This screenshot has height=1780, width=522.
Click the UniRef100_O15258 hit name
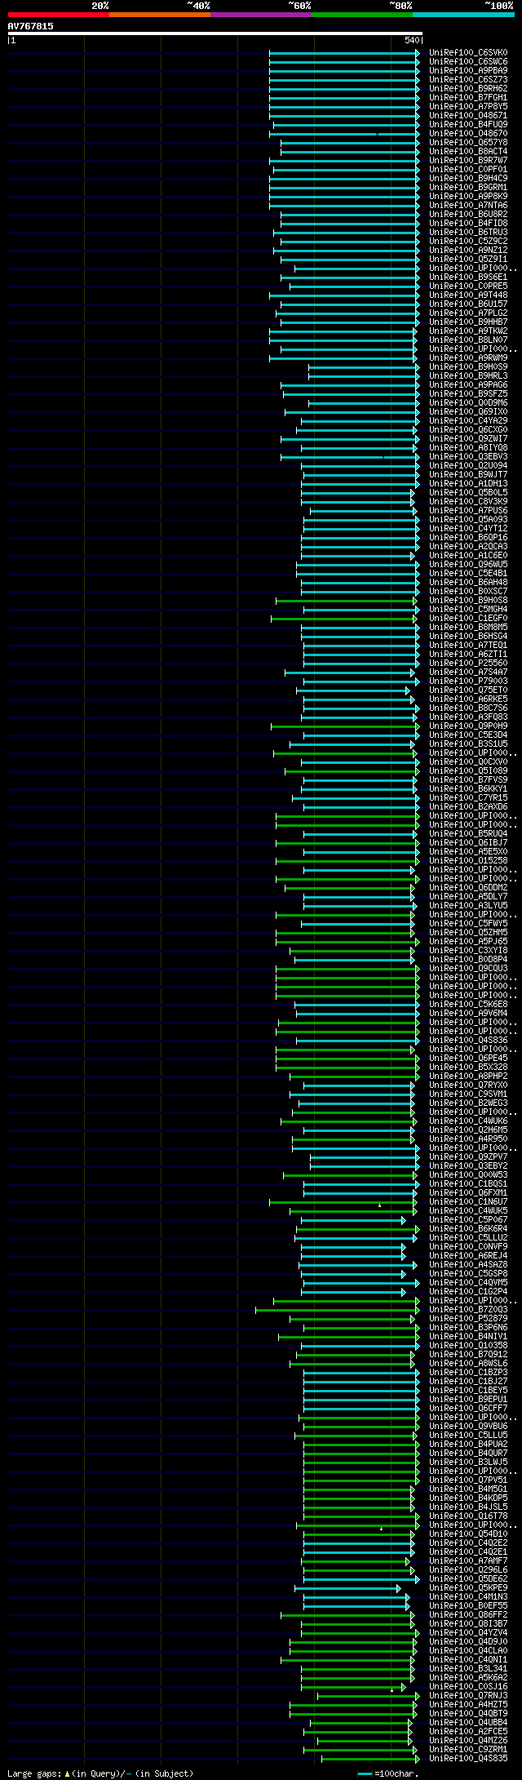[x=468, y=860]
